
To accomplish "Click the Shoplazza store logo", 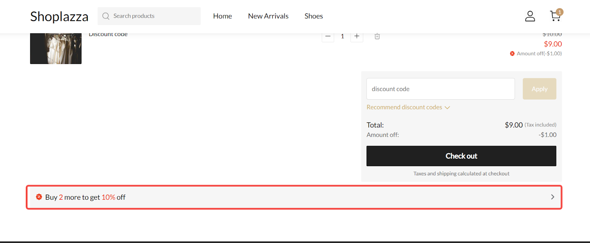I will pos(59,17).
